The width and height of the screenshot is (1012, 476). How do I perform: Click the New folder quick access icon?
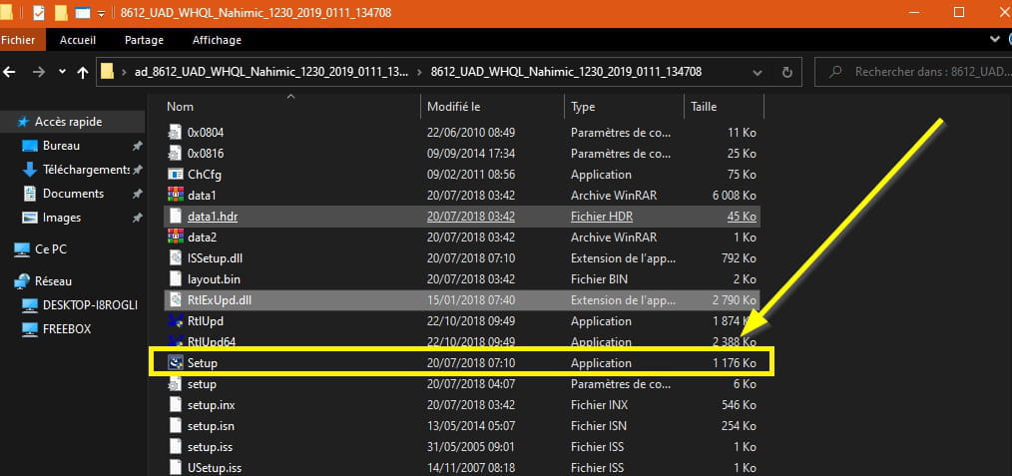click(61, 13)
